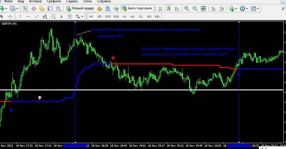Toggle chart shift from right edge
286x149 pixels.
coord(222,9)
